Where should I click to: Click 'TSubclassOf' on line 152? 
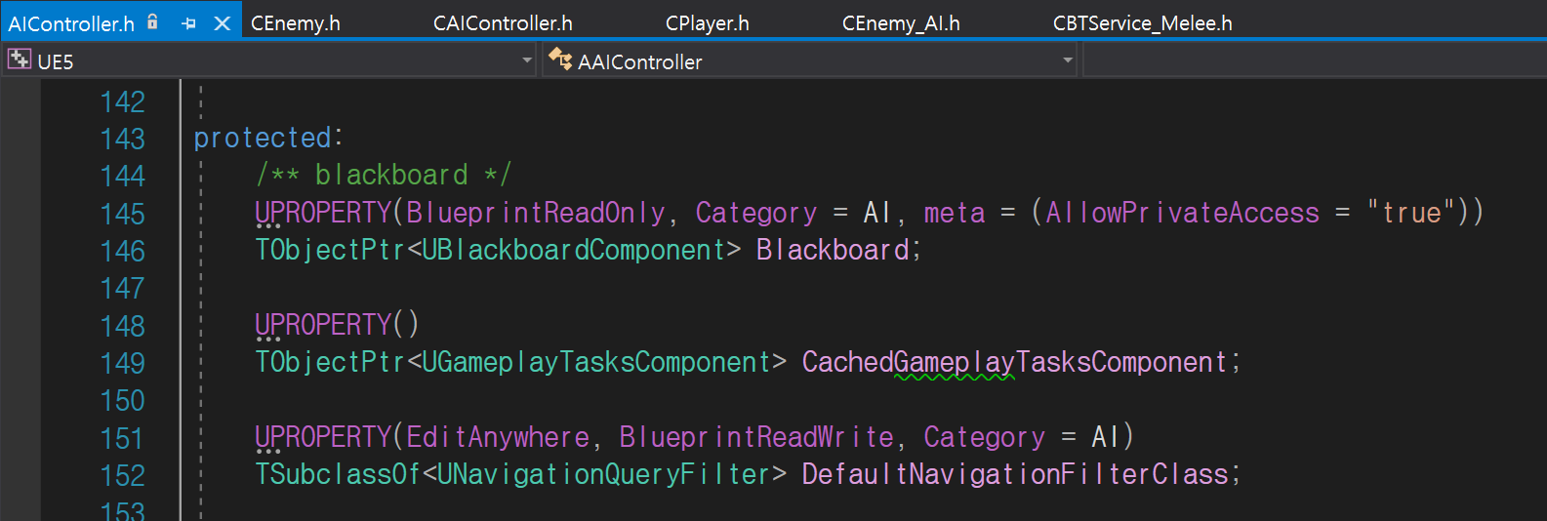point(338,475)
